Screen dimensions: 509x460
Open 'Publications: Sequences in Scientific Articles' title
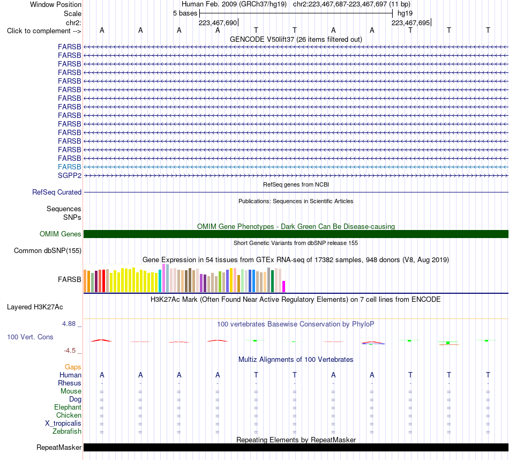(296, 201)
